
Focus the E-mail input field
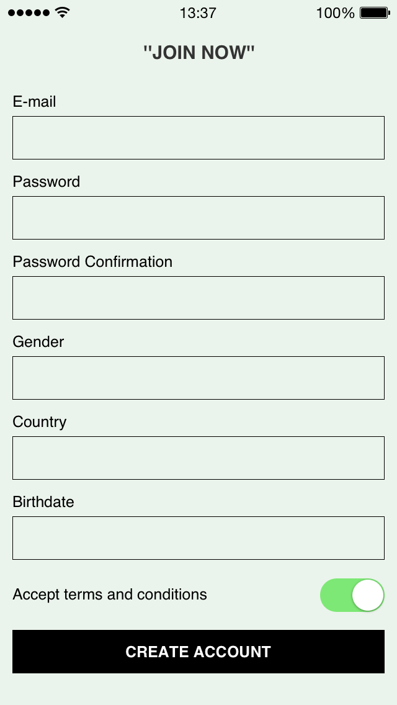click(x=198, y=138)
